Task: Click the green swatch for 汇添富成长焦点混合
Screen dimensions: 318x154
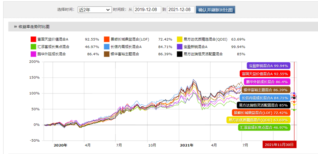Action: 34,47
